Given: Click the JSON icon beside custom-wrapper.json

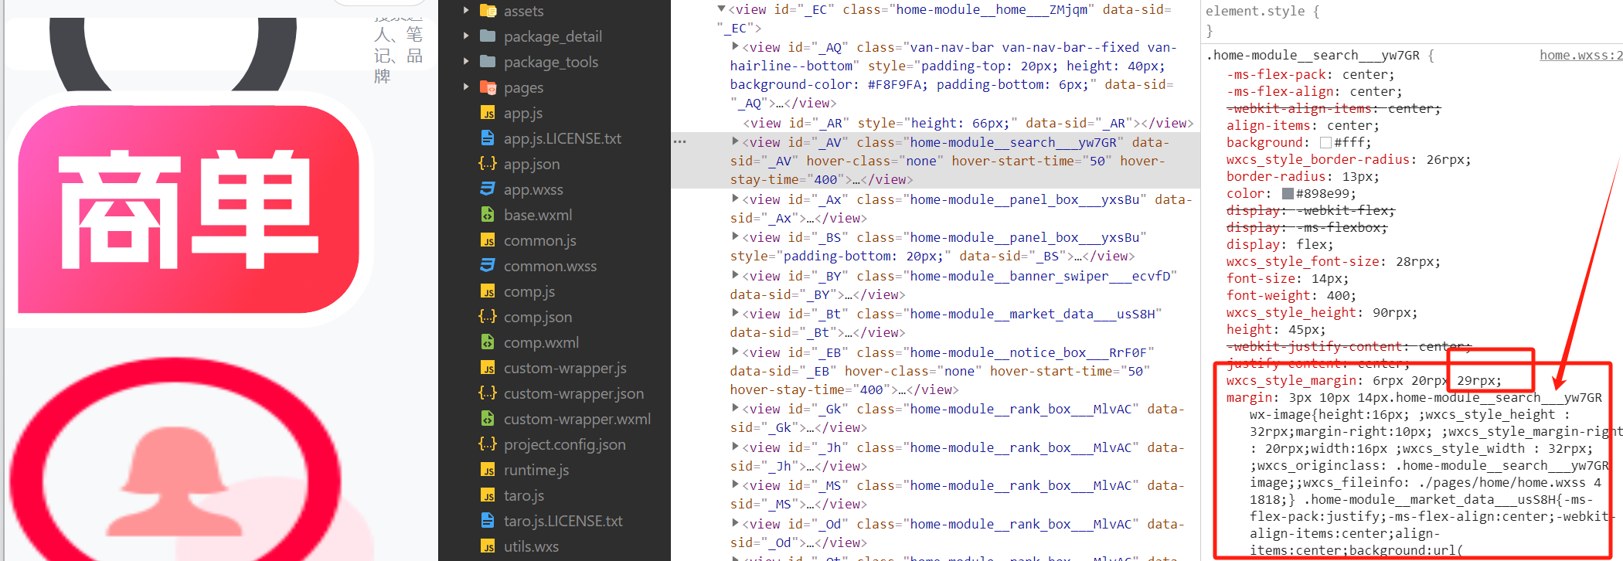Looking at the screenshot, I should [x=488, y=393].
